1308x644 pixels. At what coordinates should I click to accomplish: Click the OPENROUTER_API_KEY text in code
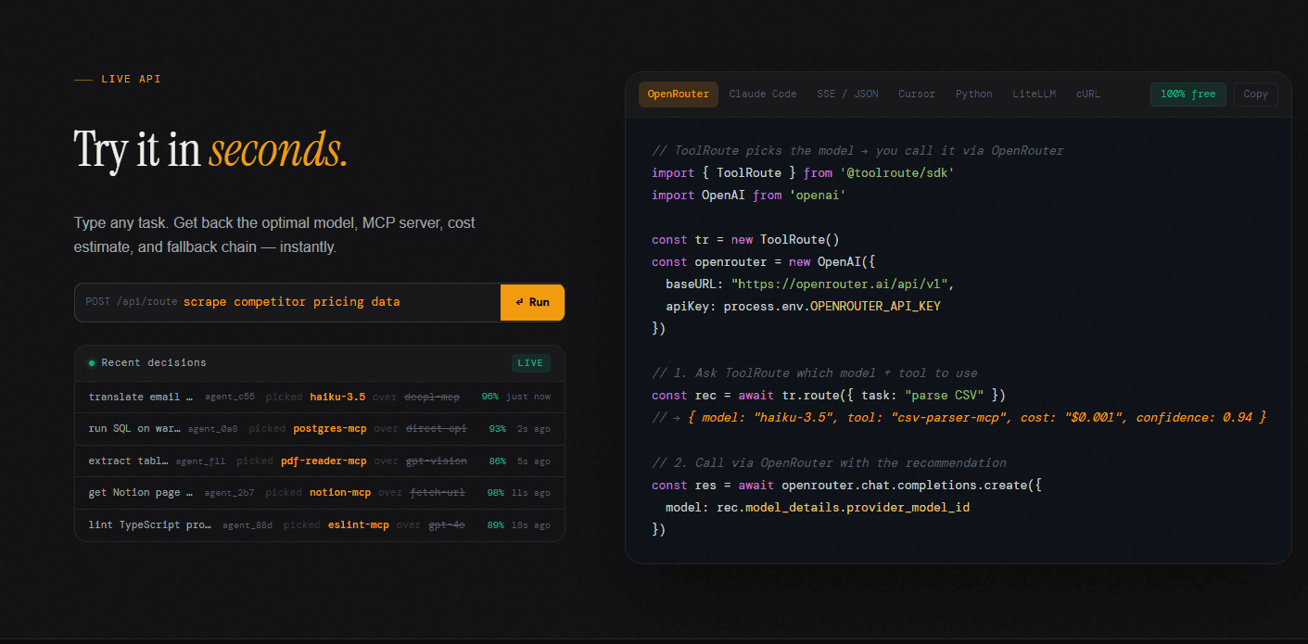(x=876, y=306)
